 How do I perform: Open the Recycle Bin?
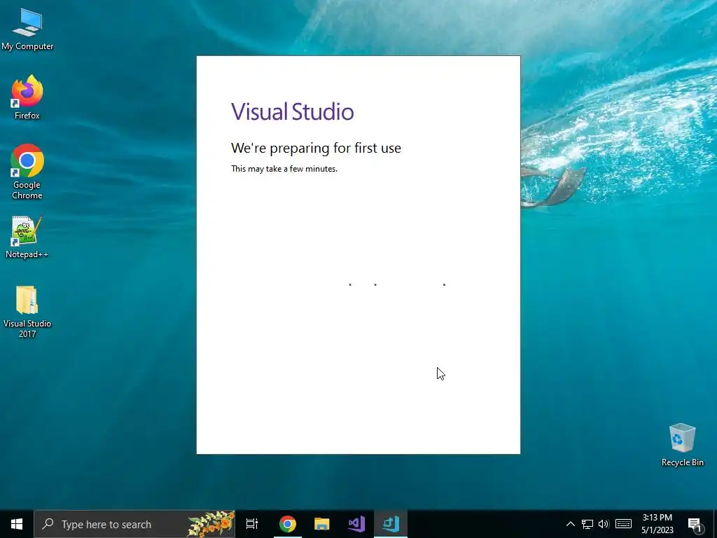coord(682,445)
